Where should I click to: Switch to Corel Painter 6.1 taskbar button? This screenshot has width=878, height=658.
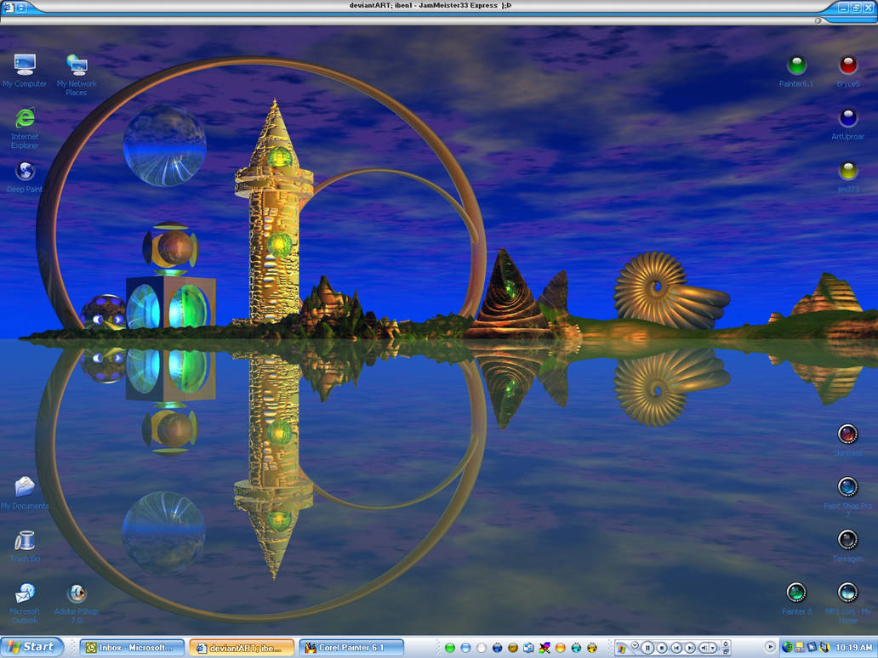351,648
